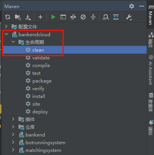Toggle the Skip Tests mode icon

point(83,17)
